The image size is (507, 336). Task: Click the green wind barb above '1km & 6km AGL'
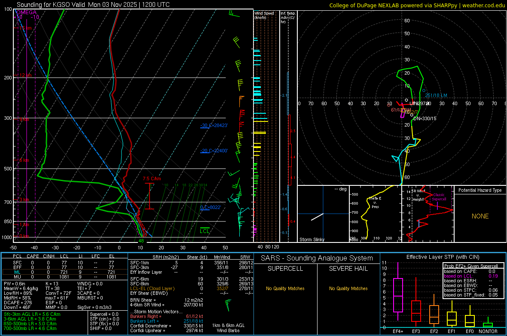tap(228, 305)
